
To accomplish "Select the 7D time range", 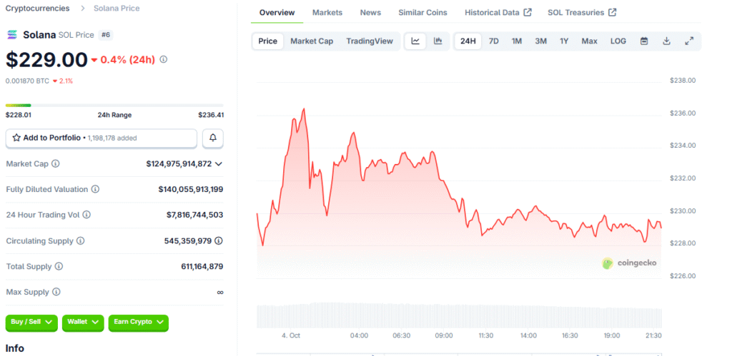I will pyautogui.click(x=493, y=41).
